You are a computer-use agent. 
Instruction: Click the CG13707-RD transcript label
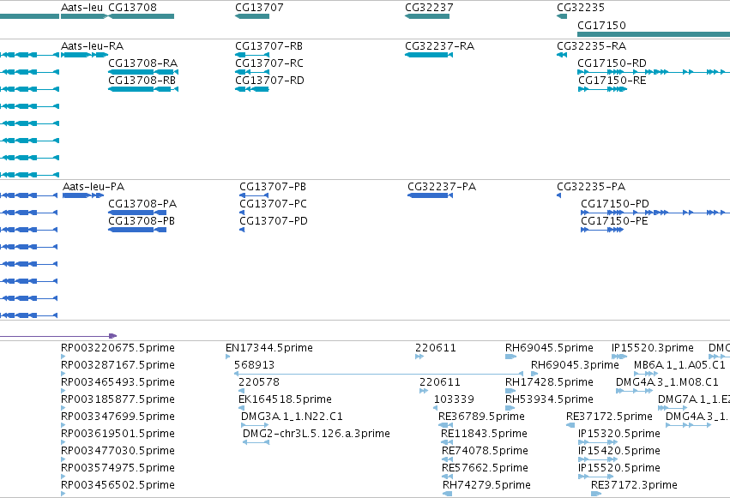tap(269, 81)
